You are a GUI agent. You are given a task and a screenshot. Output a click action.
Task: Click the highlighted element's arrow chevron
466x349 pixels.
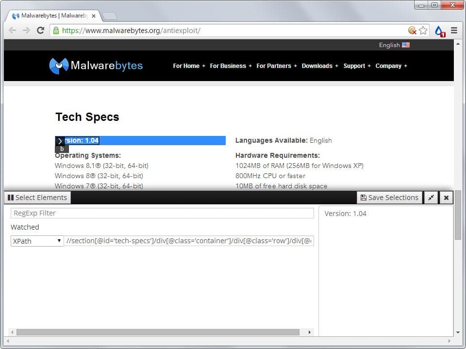point(60,141)
